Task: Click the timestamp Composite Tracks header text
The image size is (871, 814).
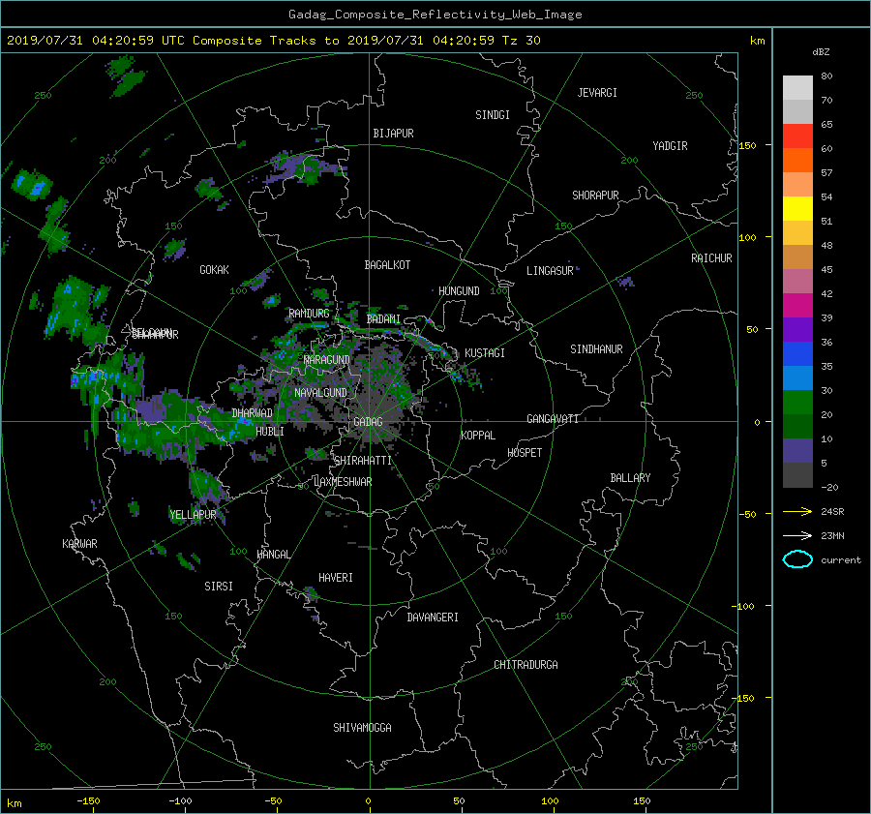Action: 273,41
